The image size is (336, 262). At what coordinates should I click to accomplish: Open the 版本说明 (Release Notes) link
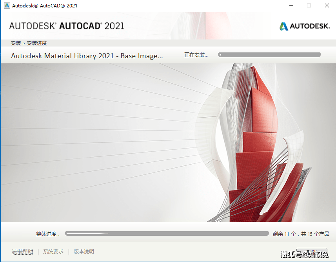83,251
